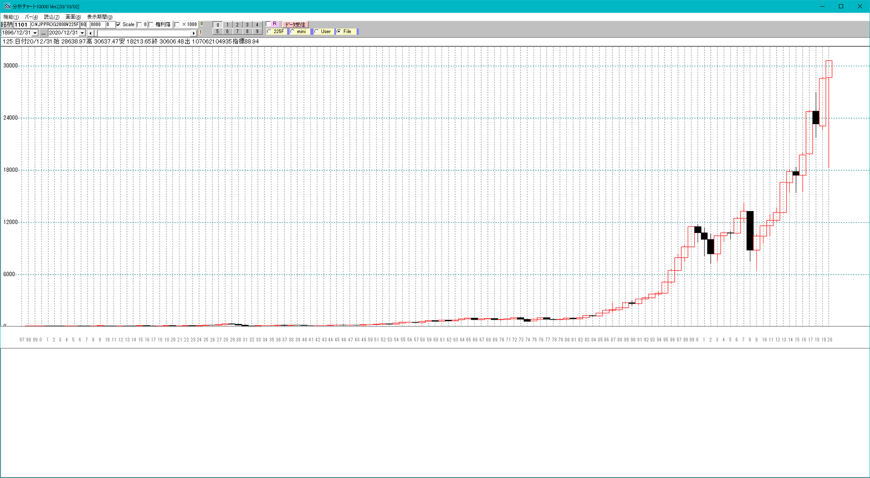Click the data status line starting with 125:日付20/12/31
This screenshot has height=478, width=870.
point(131,42)
